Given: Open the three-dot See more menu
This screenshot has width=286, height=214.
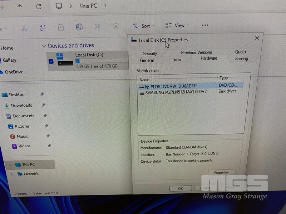Looking at the screenshot, I should [x=205, y=25].
